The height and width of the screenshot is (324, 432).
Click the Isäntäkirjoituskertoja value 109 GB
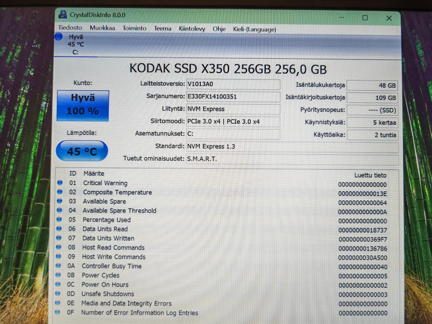(x=372, y=98)
